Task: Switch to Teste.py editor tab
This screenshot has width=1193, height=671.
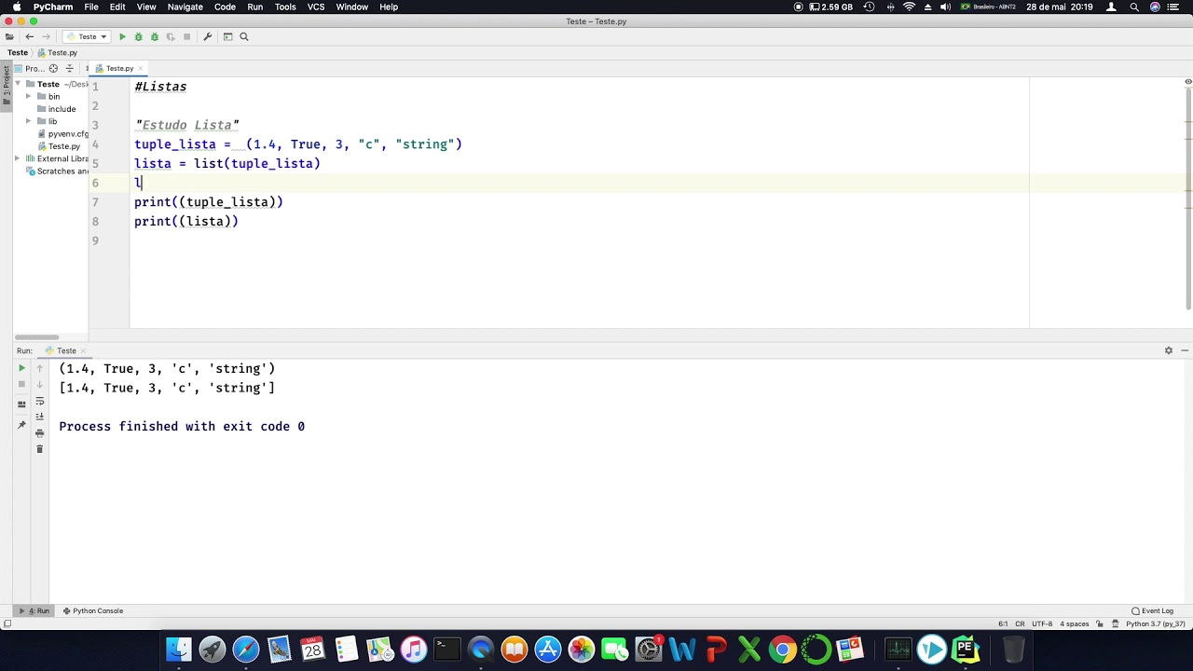Action: pos(118,68)
